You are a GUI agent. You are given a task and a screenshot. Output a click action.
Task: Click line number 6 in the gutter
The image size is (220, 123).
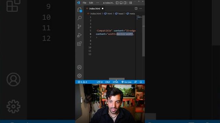[90, 34]
